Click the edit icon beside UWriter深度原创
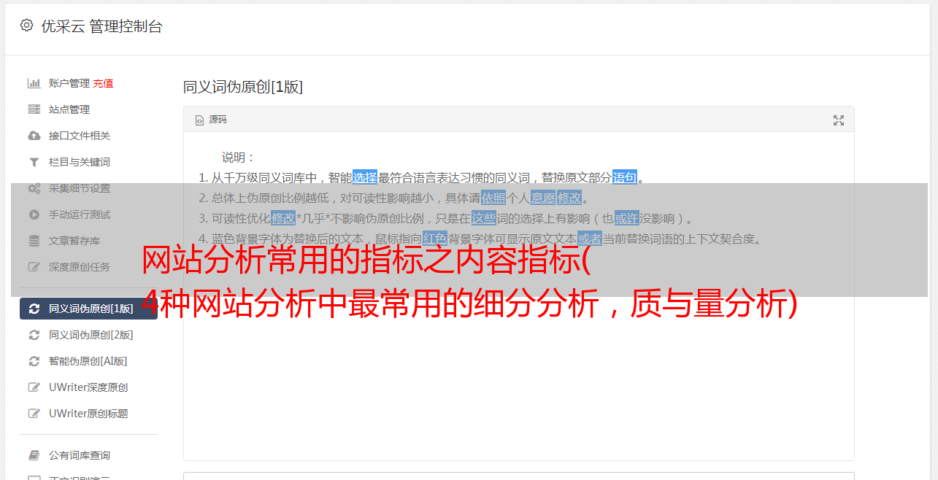The width and height of the screenshot is (938, 480). click(x=34, y=387)
